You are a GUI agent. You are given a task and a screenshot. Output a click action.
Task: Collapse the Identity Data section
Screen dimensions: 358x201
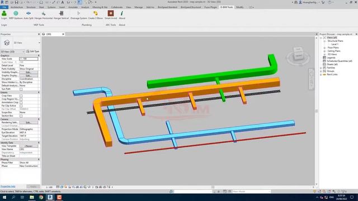(x=39, y=143)
